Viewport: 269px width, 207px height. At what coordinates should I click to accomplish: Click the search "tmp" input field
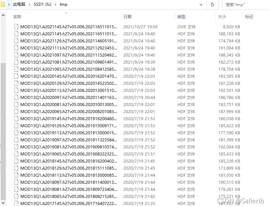246,5
